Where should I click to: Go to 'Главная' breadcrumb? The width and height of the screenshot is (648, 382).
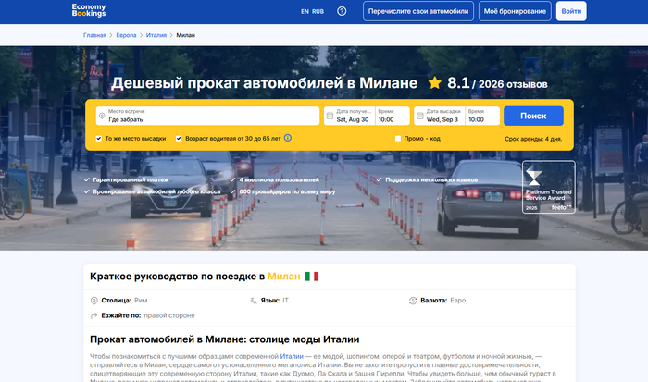(x=94, y=35)
